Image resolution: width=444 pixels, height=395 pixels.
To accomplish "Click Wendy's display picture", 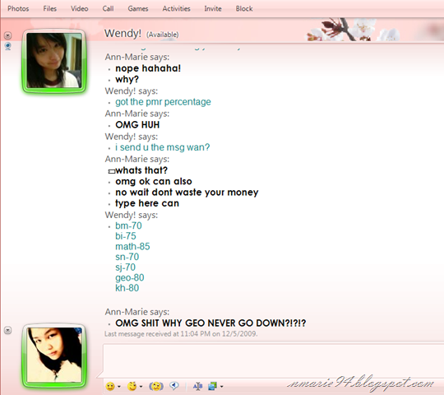I will [x=54, y=60].
